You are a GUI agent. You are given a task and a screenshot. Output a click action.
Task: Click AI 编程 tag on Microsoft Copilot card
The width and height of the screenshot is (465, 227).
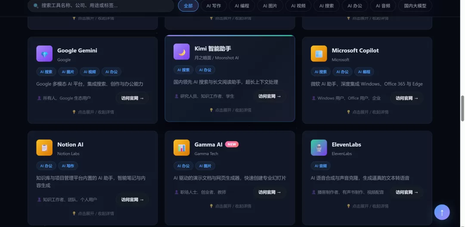pyautogui.click(x=364, y=72)
